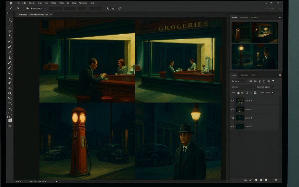
Task: Click the app logo in menu bar
Action: coord(11,3)
